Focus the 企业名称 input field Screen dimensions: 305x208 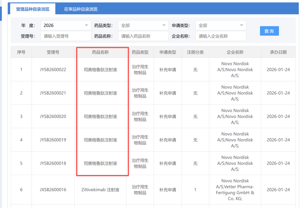point(221,36)
